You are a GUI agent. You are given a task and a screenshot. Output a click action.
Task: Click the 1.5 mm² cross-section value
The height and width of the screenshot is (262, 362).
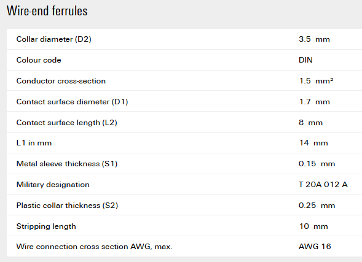(x=316, y=81)
